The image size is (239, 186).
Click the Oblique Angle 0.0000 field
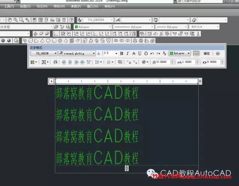click(x=163, y=62)
